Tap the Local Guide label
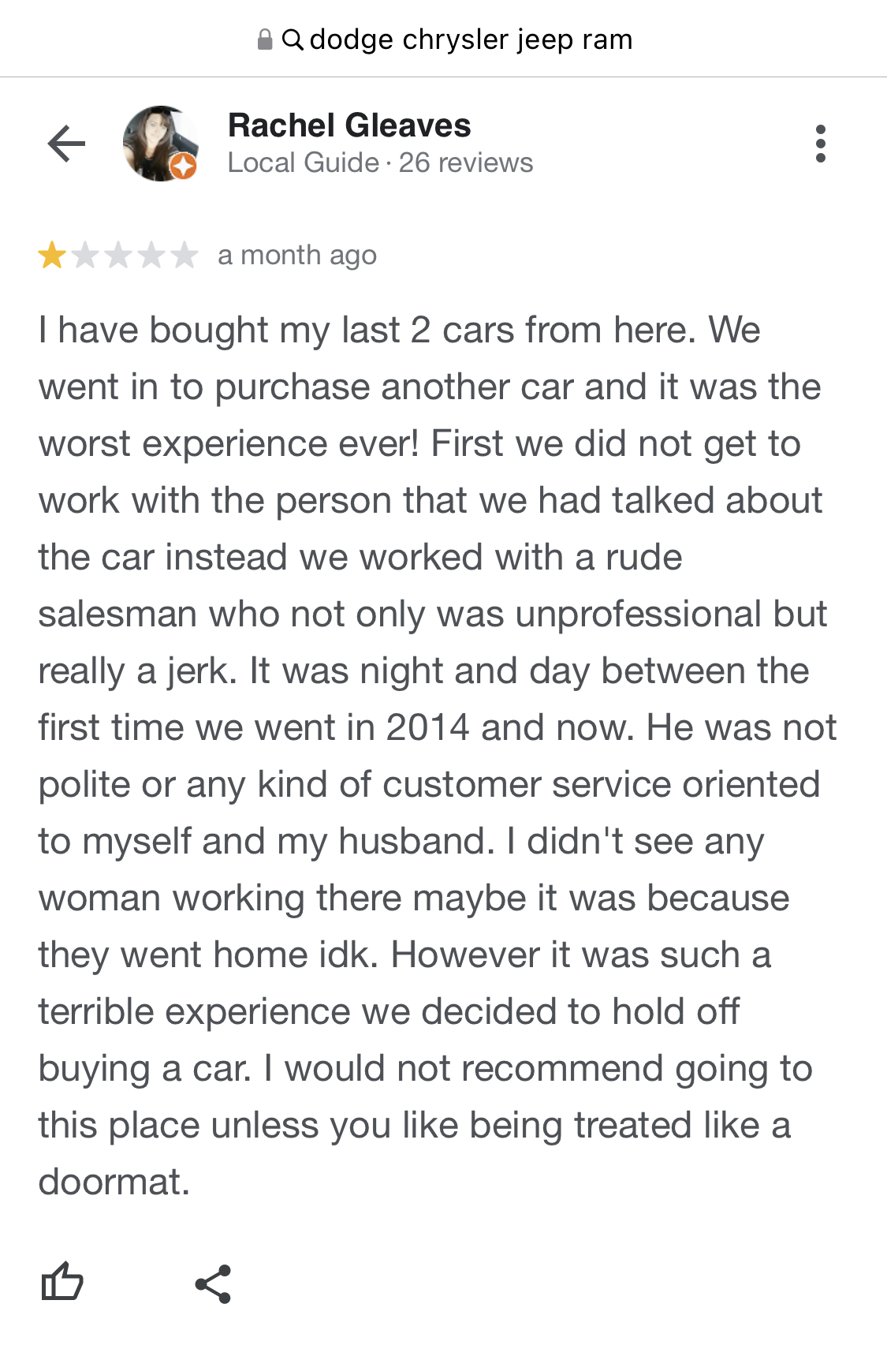Image resolution: width=887 pixels, height=1360 pixels. pyautogui.click(x=304, y=163)
